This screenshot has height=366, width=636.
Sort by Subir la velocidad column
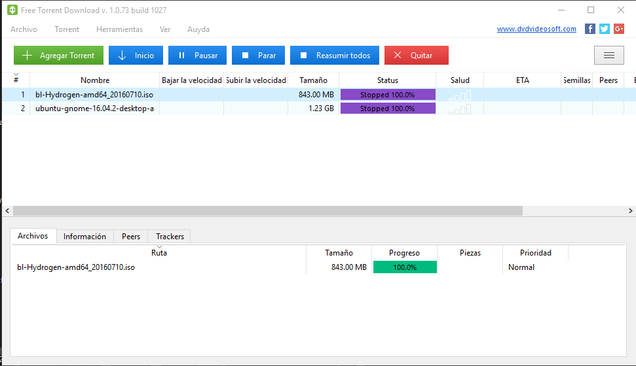point(256,80)
